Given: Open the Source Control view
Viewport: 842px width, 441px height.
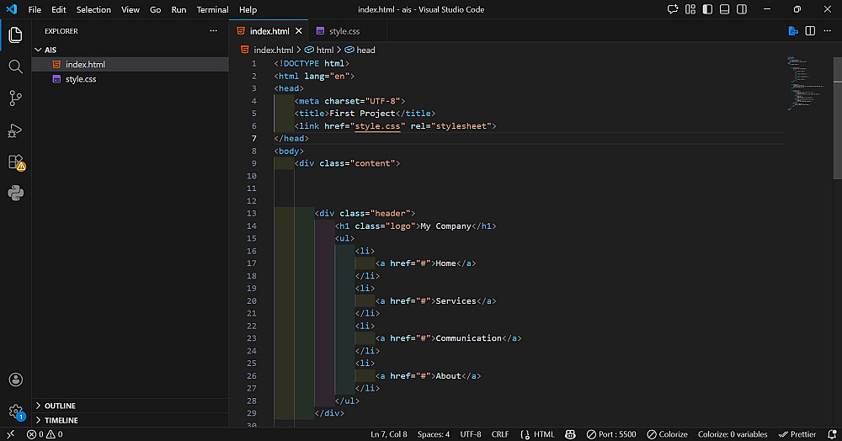Looking at the screenshot, I should pyautogui.click(x=15, y=98).
